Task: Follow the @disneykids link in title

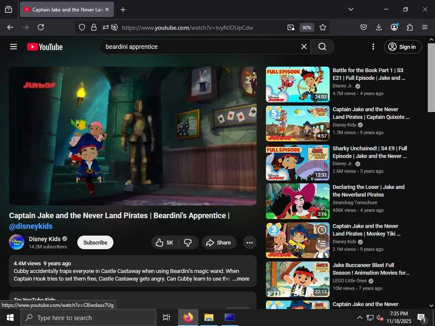Action: click(31, 226)
